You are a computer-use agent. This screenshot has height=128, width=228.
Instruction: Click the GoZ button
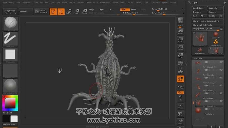tap(196, 16)
